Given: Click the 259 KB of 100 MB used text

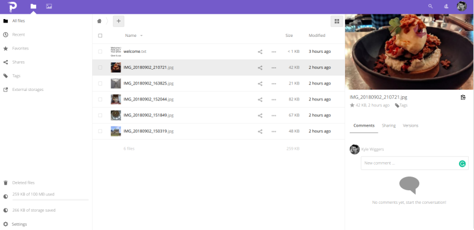Looking at the screenshot, I should click(x=33, y=194).
